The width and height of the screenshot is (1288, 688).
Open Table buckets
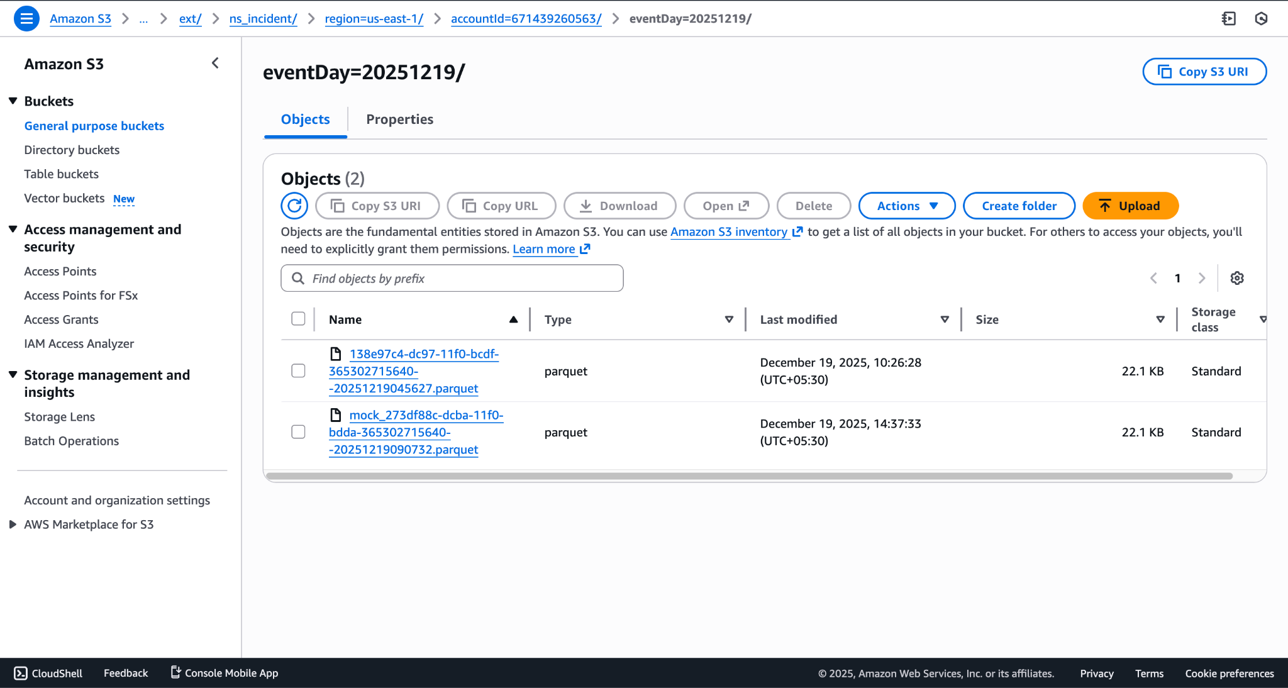click(61, 174)
